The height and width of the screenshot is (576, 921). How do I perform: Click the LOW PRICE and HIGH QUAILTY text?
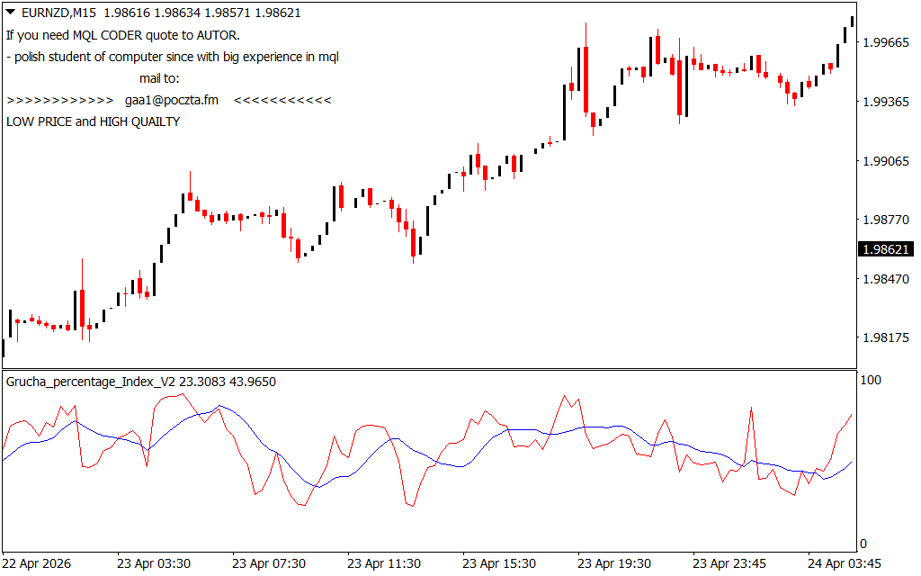[94, 121]
